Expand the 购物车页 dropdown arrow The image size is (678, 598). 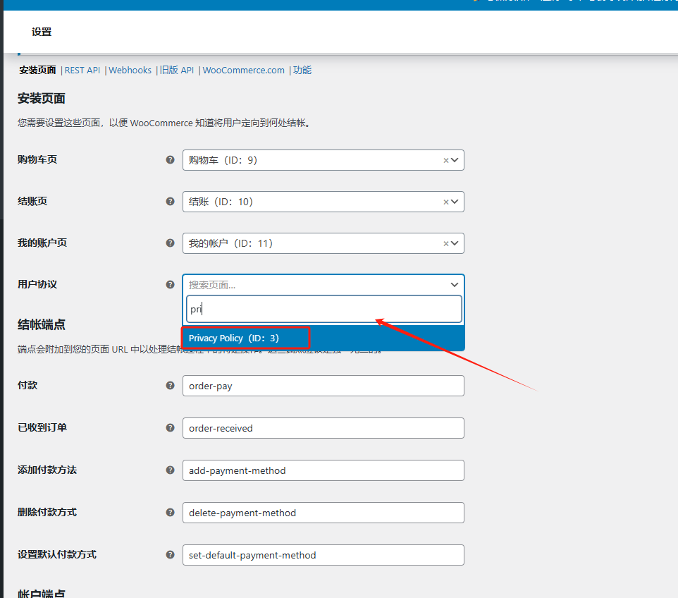pyautogui.click(x=455, y=160)
